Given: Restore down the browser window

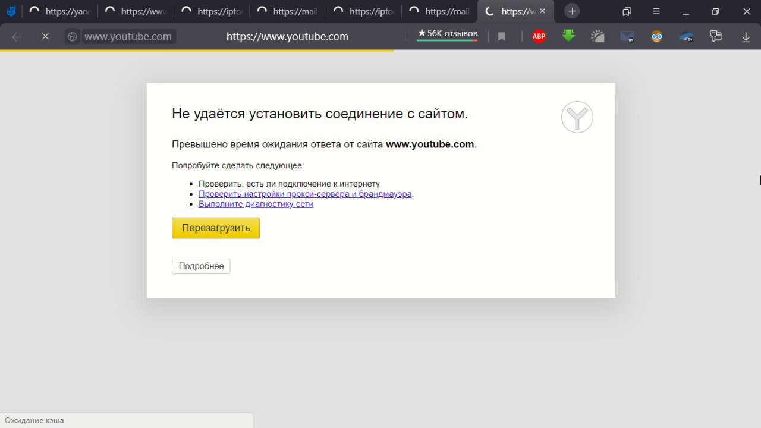Looking at the screenshot, I should pos(715,11).
